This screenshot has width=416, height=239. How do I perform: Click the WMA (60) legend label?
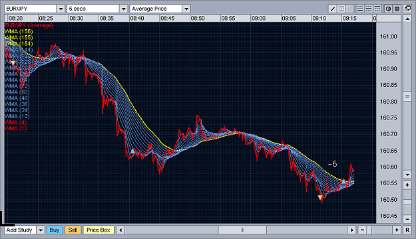point(17,92)
